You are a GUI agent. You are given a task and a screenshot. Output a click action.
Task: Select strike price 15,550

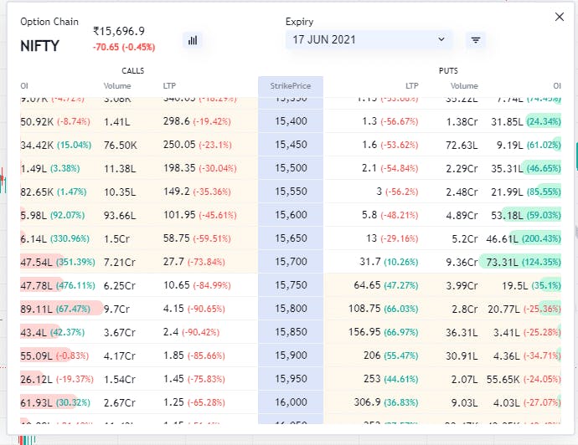point(291,192)
